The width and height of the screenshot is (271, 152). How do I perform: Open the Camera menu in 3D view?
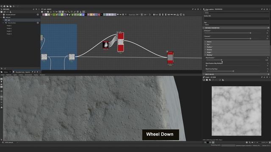point(21,75)
